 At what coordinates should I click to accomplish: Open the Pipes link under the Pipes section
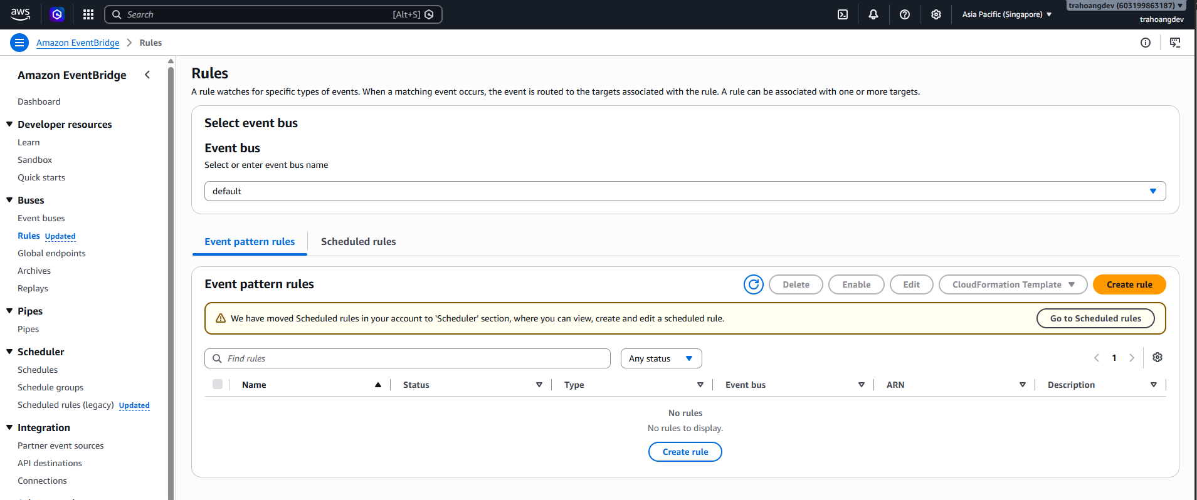(28, 329)
